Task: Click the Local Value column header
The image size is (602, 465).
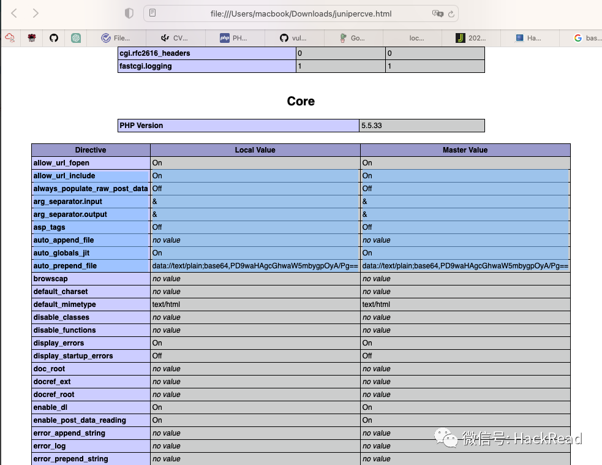Action: point(255,150)
